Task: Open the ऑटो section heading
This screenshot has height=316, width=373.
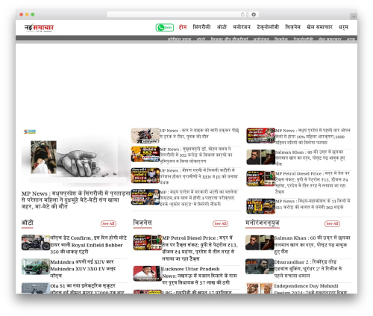Action: click(28, 223)
